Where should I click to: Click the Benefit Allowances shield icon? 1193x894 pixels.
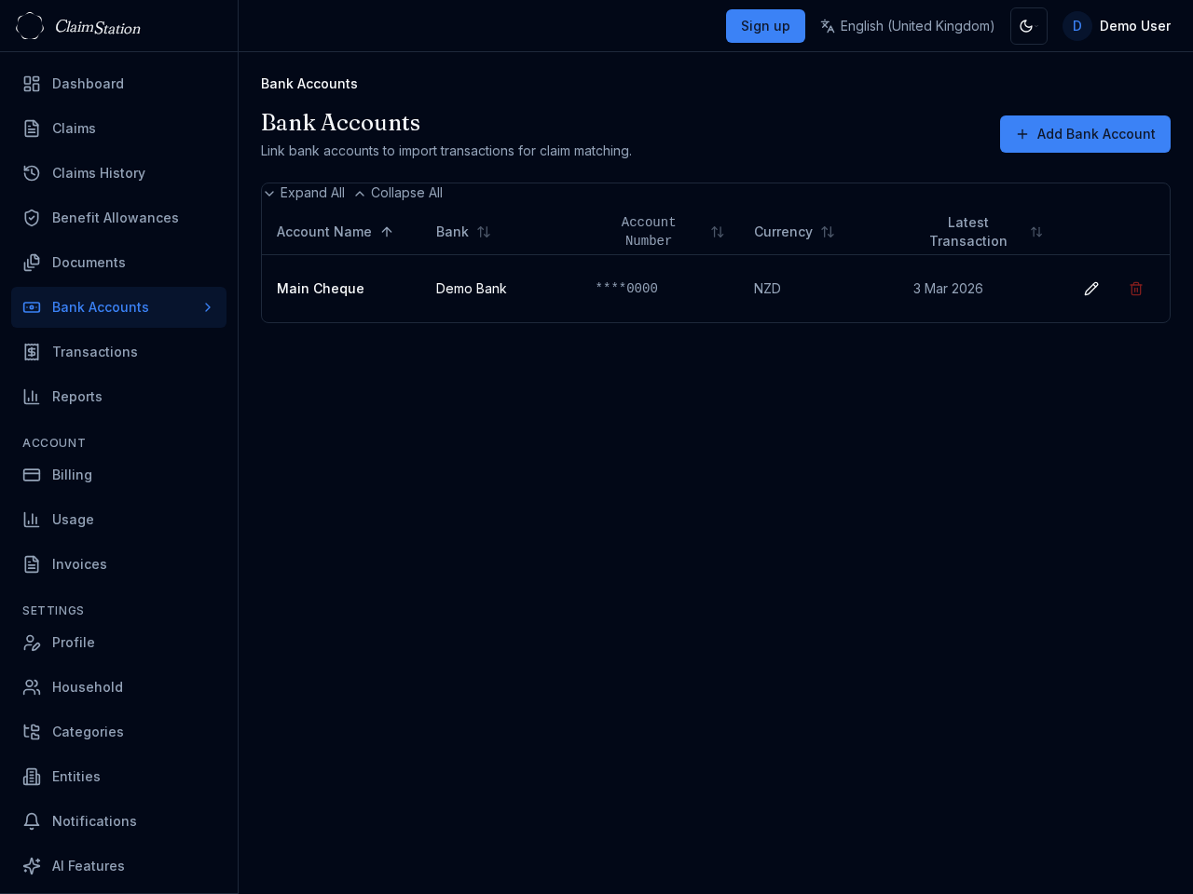[32, 218]
